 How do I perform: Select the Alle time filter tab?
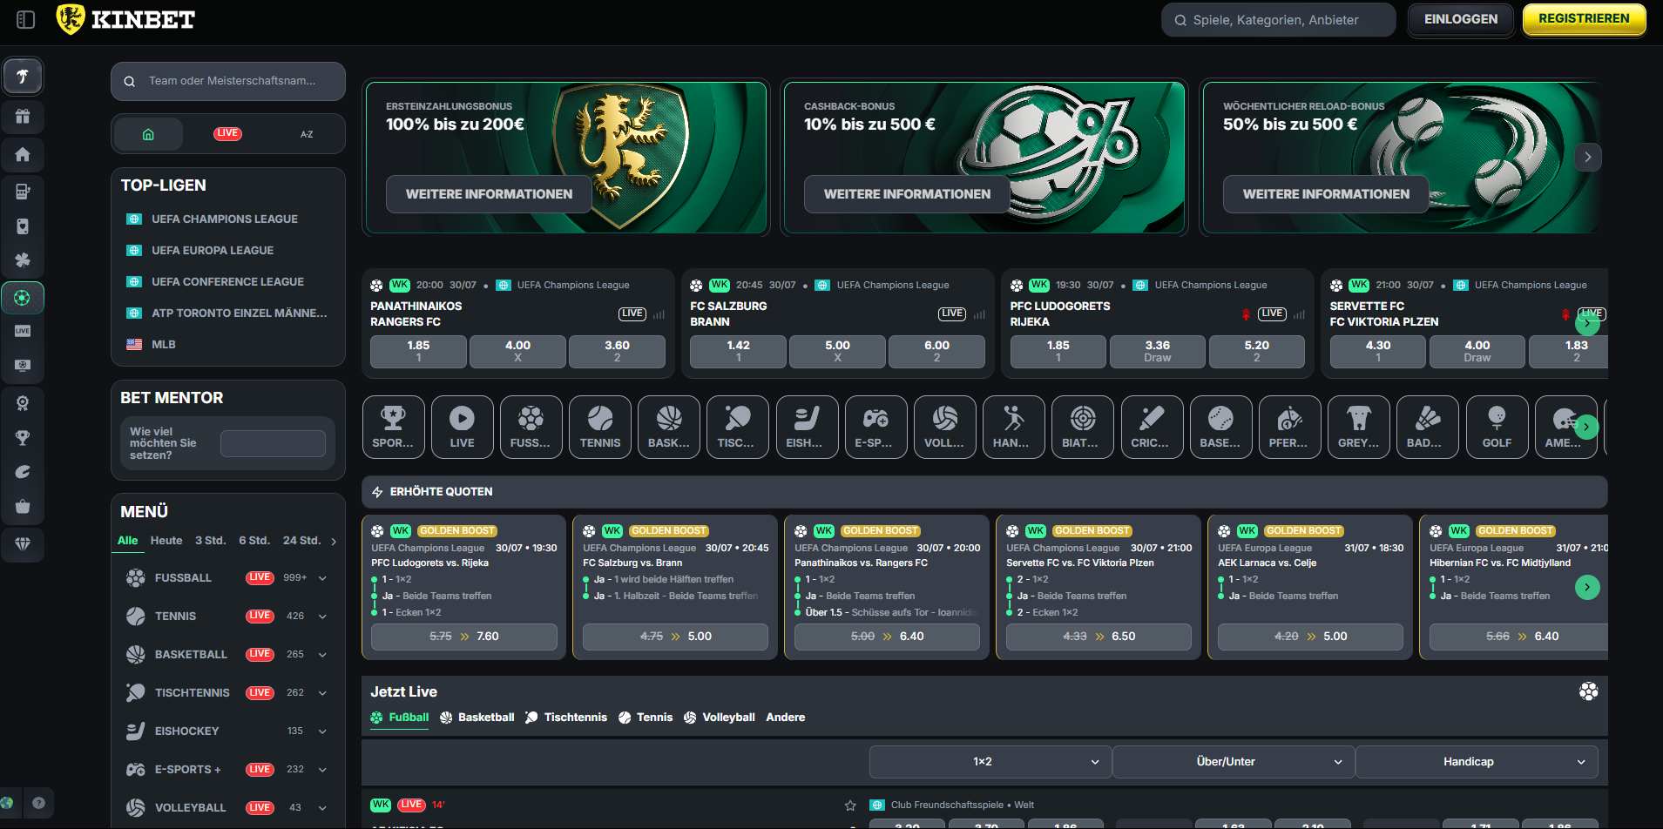(x=128, y=541)
